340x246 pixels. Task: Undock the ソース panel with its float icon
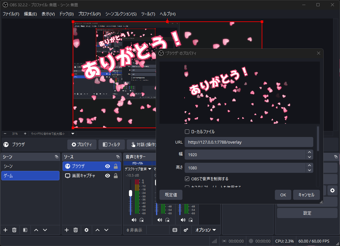click(118, 157)
